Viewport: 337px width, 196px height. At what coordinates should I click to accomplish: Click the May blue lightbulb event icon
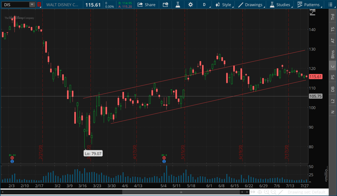click(164, 161)
